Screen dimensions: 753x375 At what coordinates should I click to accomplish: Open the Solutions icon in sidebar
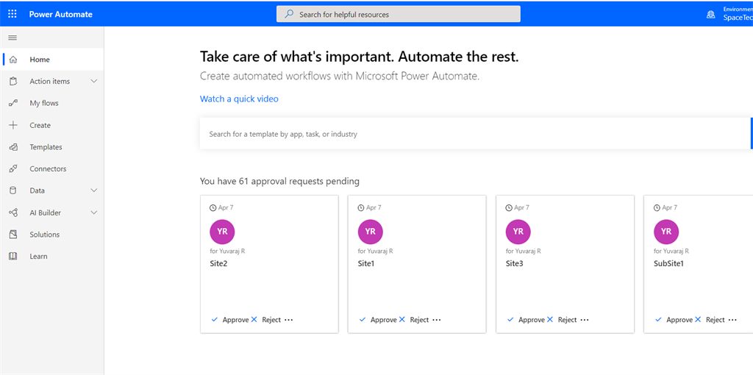click(13, 235)
